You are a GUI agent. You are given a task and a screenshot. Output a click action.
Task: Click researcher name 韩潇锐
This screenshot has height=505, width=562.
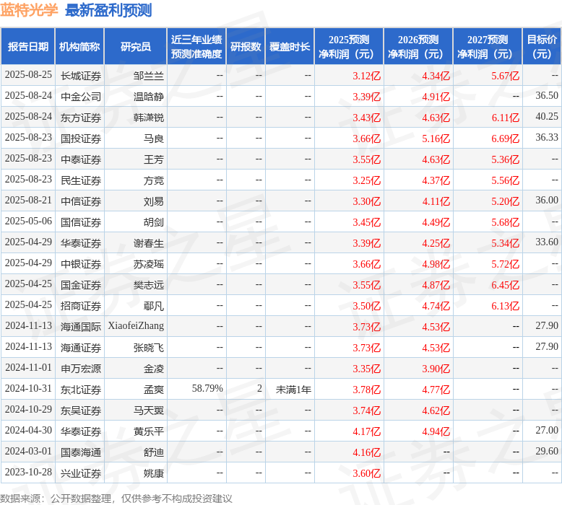click(148, 118)
